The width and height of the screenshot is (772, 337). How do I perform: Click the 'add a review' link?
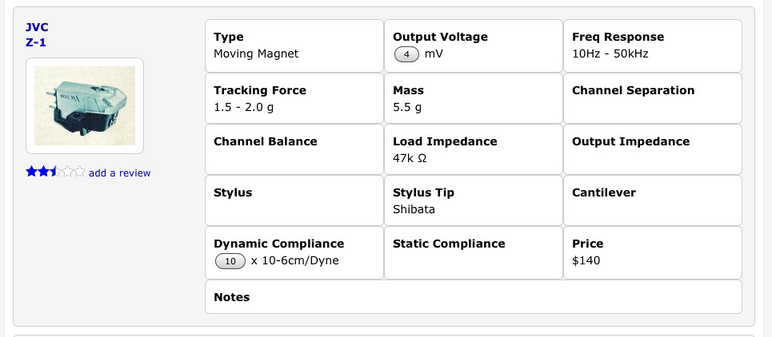pyautogui.click(x=119, y=173)
